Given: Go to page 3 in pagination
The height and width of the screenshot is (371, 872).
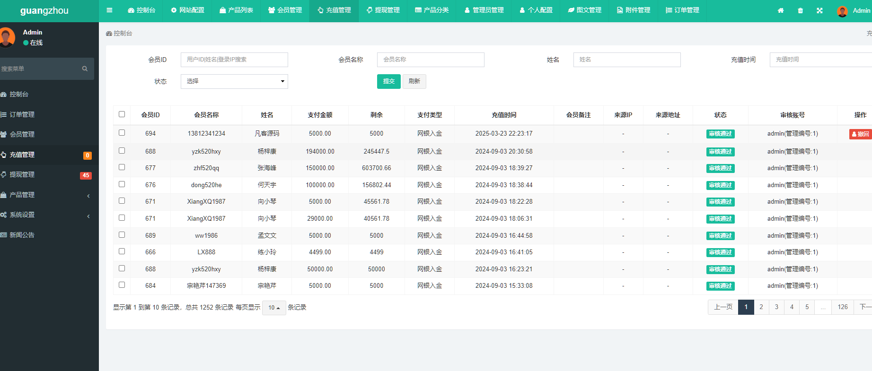Looking at the screenshot, I should pyautogui.click(x=776, y=307).
